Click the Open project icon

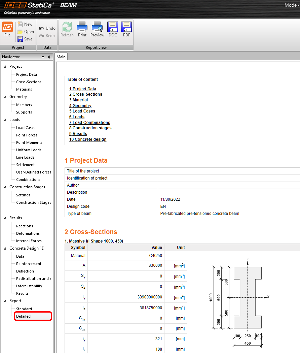25,32
